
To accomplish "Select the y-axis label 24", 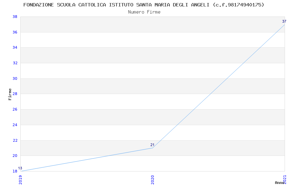I will [x=15, y=125].
